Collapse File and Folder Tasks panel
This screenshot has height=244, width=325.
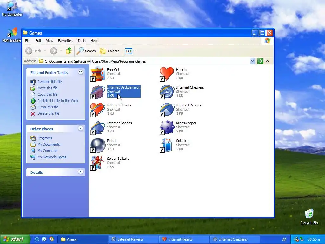pyautogui.click(x=80, y=72)
